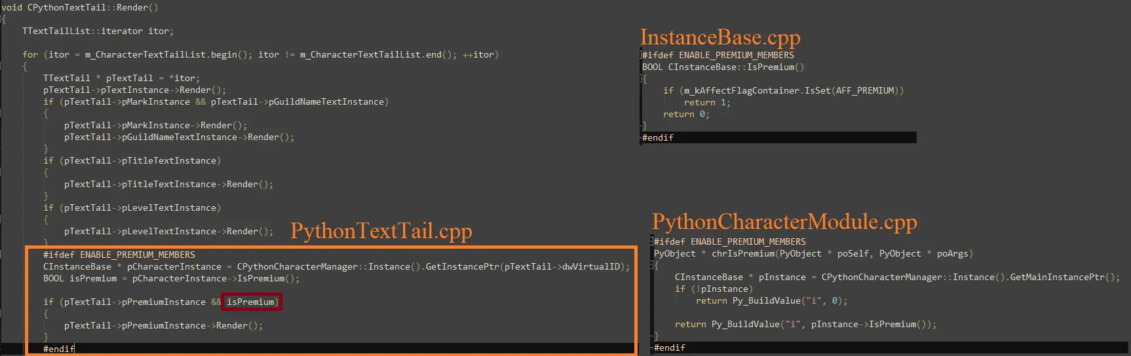Click the #endif line in InstanceBase.cpp

coord(657,138)
